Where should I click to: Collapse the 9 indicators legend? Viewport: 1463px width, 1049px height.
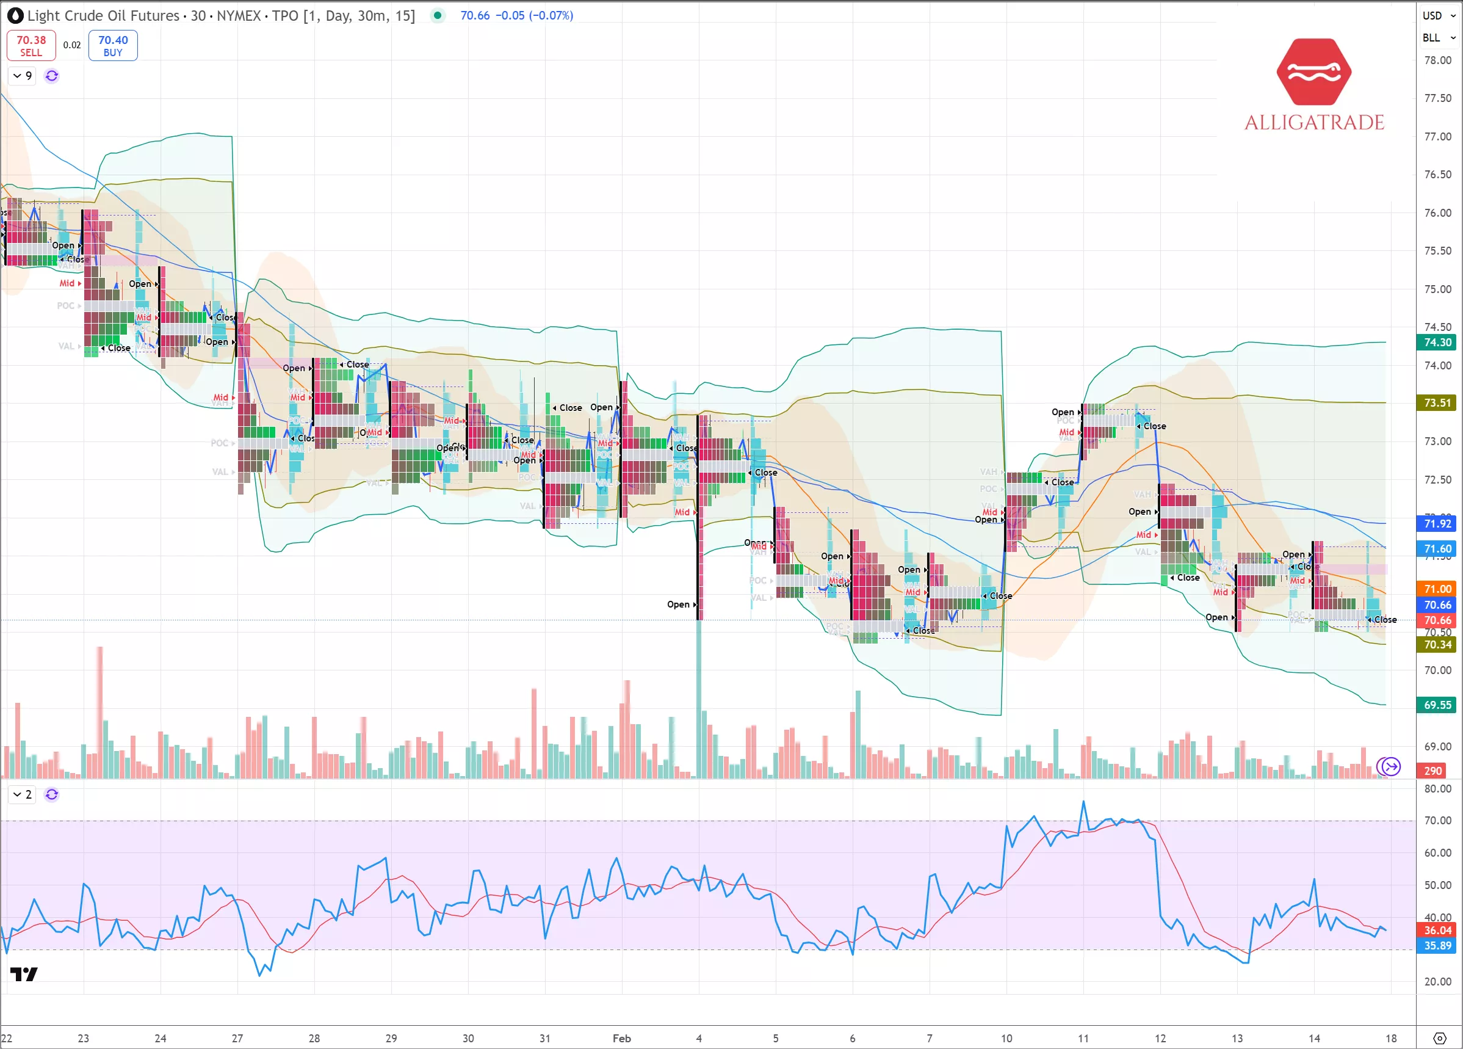tap(18, 76)
